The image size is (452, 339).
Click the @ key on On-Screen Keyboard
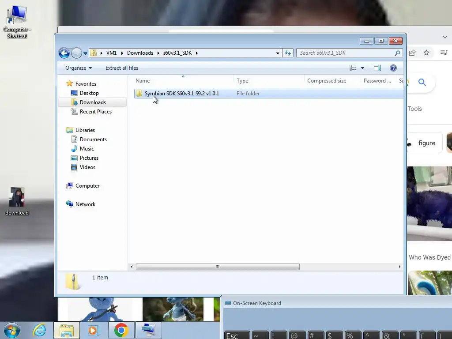click(297, 335)
